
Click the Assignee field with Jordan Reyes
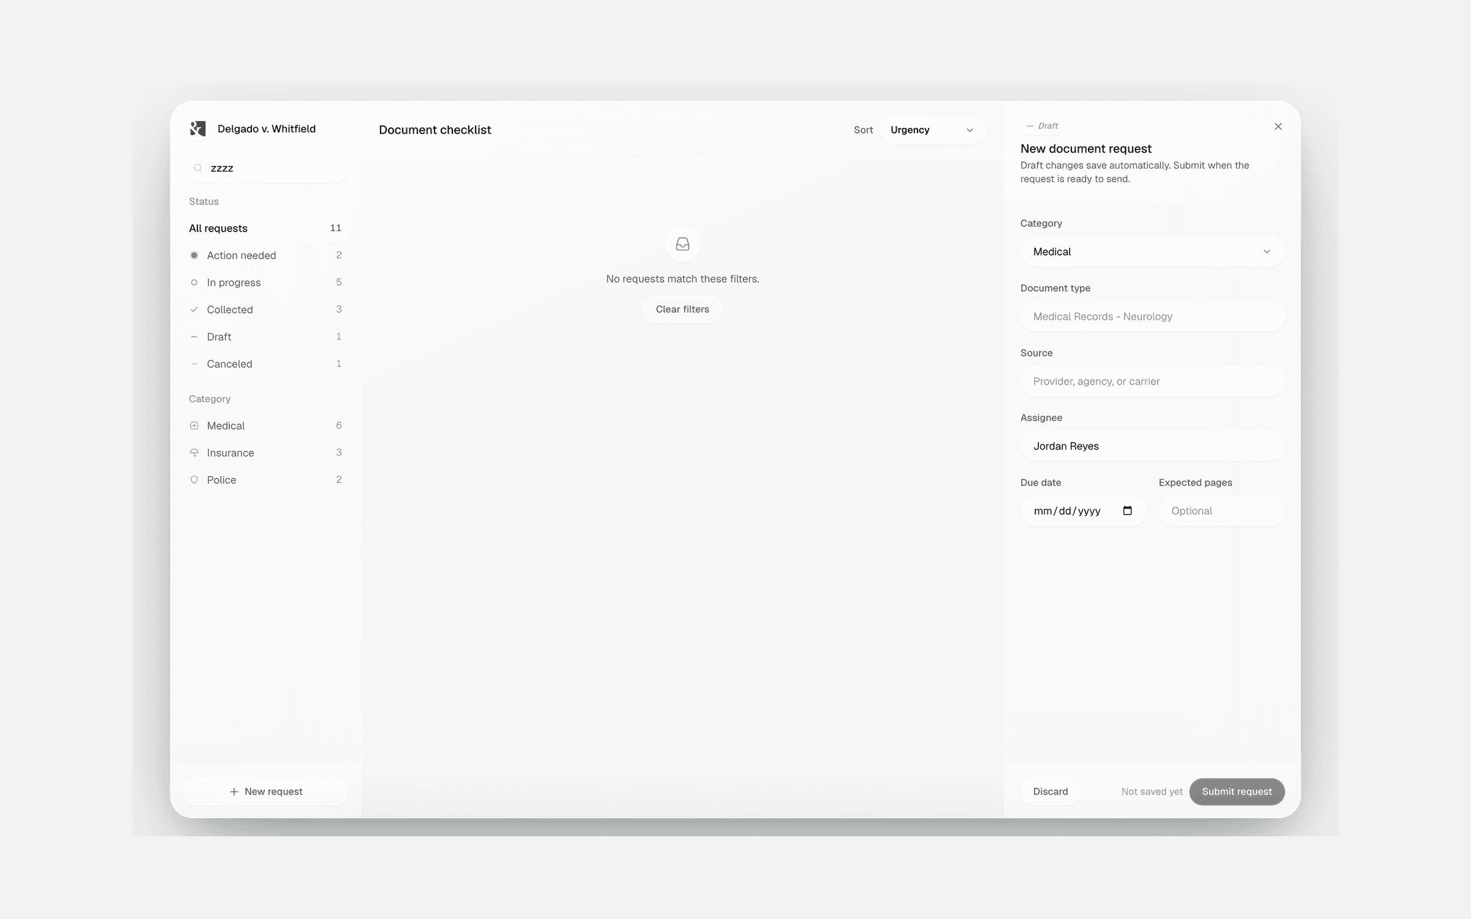[1152, 446]
